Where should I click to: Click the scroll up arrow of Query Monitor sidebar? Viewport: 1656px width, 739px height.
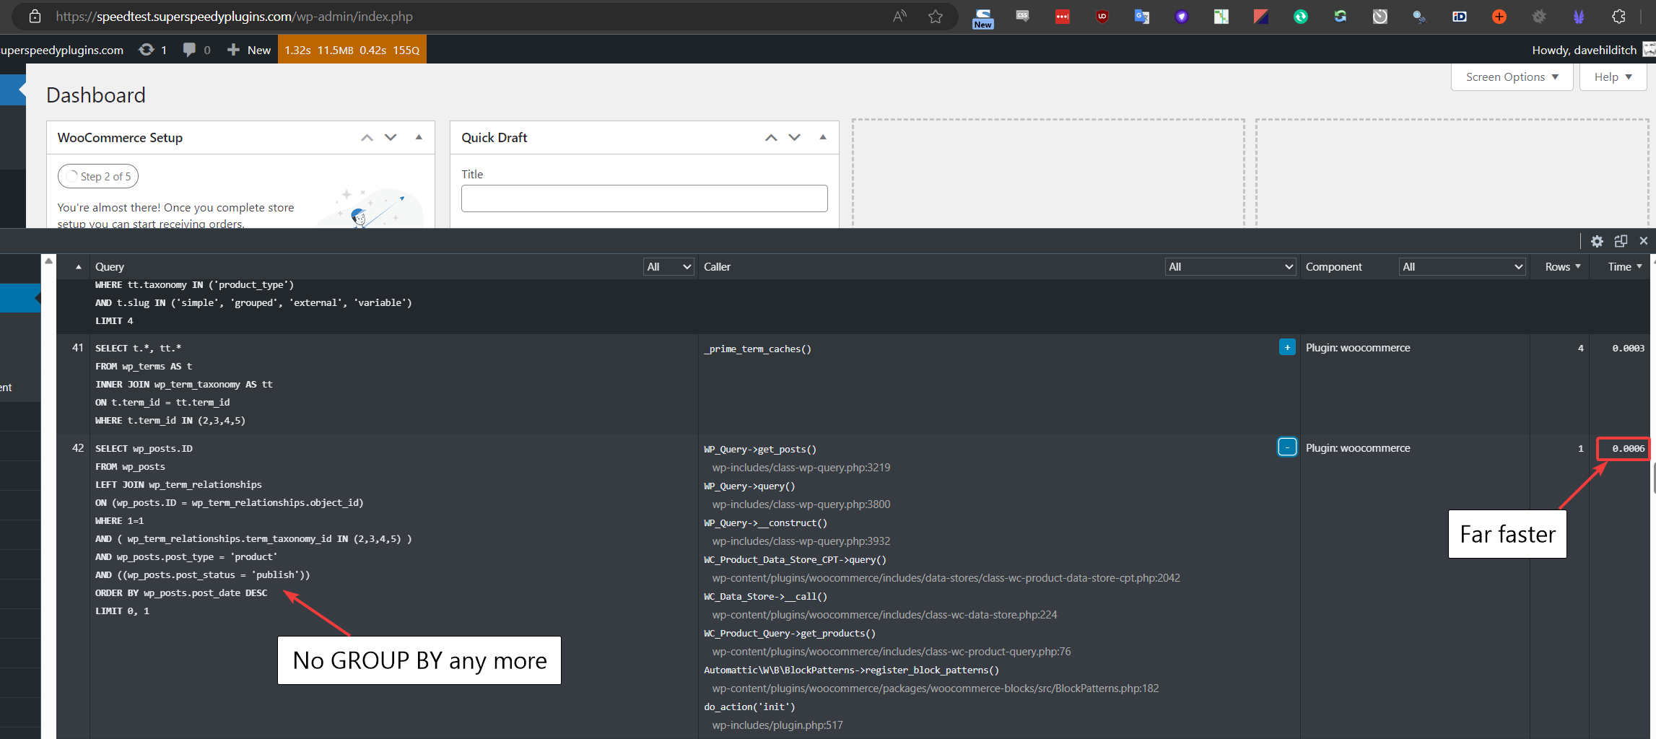pos(48,261)
